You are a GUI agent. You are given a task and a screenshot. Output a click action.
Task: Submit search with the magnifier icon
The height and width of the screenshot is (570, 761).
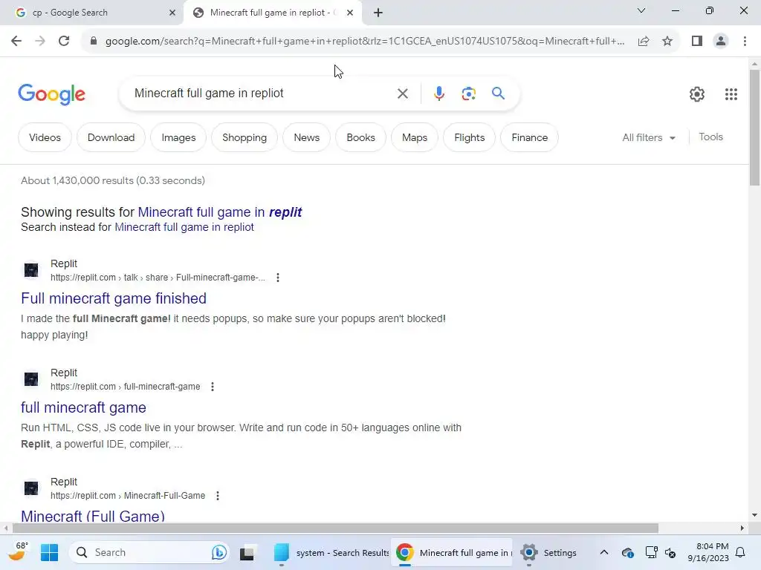pyautogui.click(x=498, y=93)
